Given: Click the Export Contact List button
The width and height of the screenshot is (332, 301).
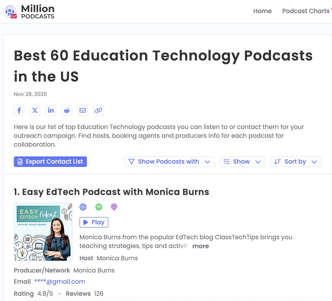Looking at the screenshot, I should (x=50, y=162).
